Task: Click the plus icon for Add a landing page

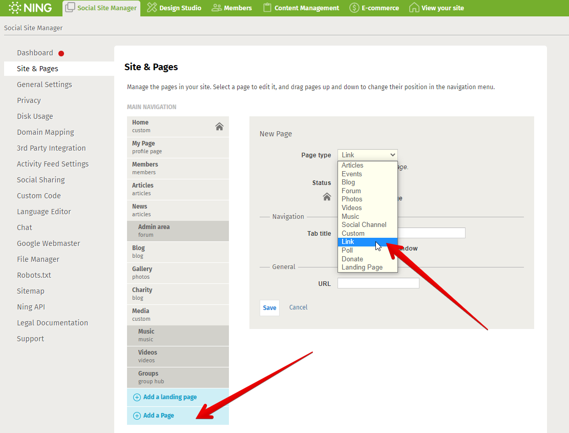Action: [137, 398]
